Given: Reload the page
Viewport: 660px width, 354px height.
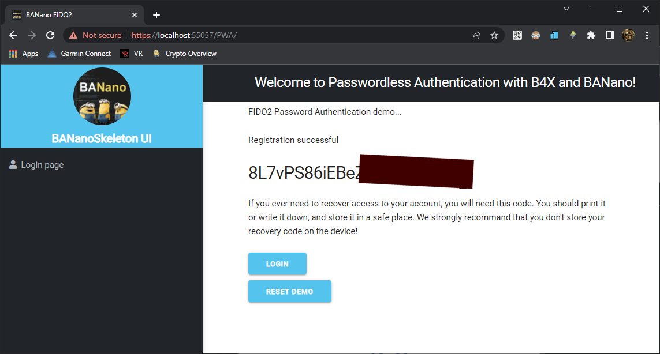Looking at the screenshot, I should tap(50, 35).
